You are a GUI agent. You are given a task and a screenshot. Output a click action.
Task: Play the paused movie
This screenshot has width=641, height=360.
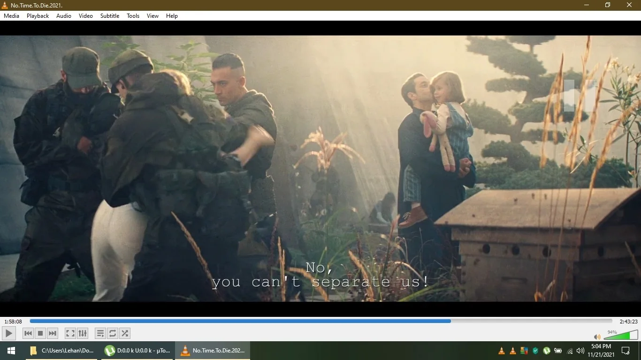(x=8, y=333)
